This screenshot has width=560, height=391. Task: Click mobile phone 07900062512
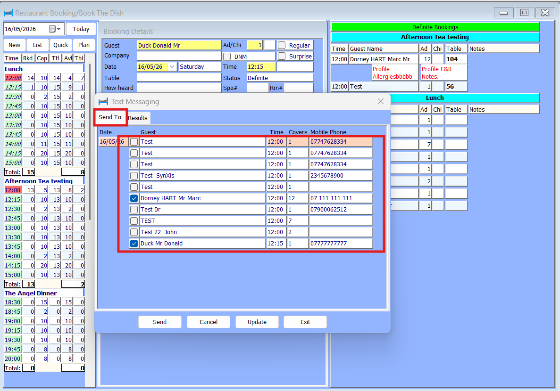[341, 210]
